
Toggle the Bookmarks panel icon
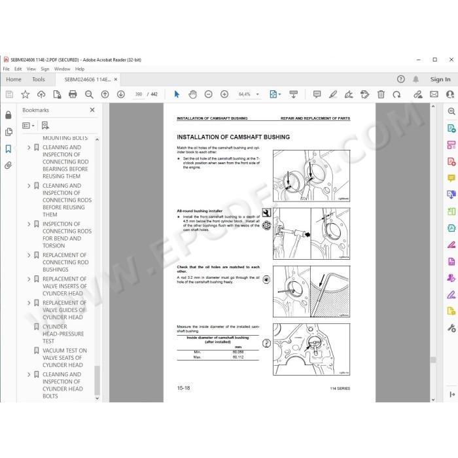point(9,149)
